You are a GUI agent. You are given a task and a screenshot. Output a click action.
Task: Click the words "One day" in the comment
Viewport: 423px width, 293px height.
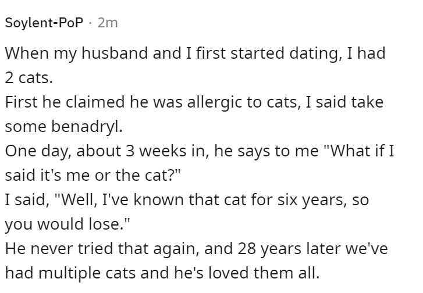tap(38, 152)
